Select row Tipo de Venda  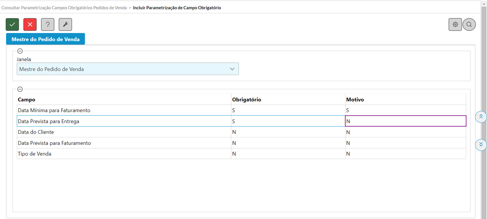[x=241, y=154]
